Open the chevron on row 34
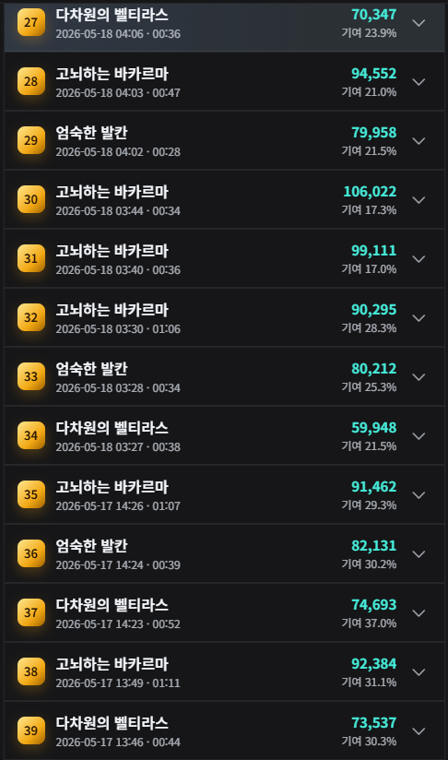Screen dimensions: 448x760 419,435
